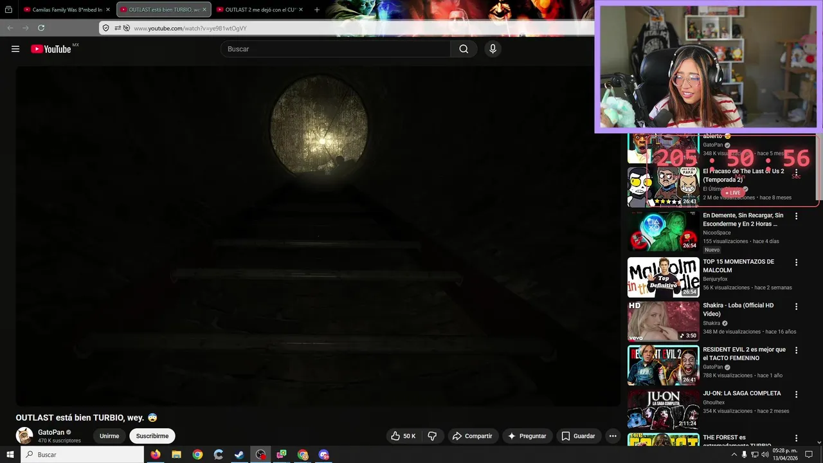This screenshot has width=823, height=463.
Task: Open GatoPan channel avatar
Action: (24, 436)
